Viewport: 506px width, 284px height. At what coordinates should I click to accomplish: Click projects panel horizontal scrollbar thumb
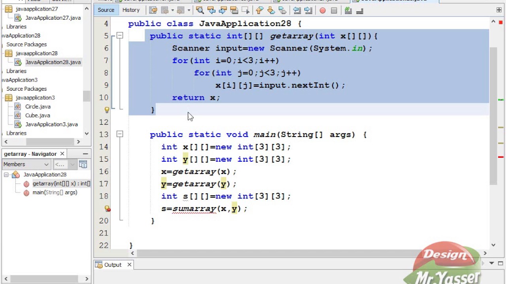(50, 142)
